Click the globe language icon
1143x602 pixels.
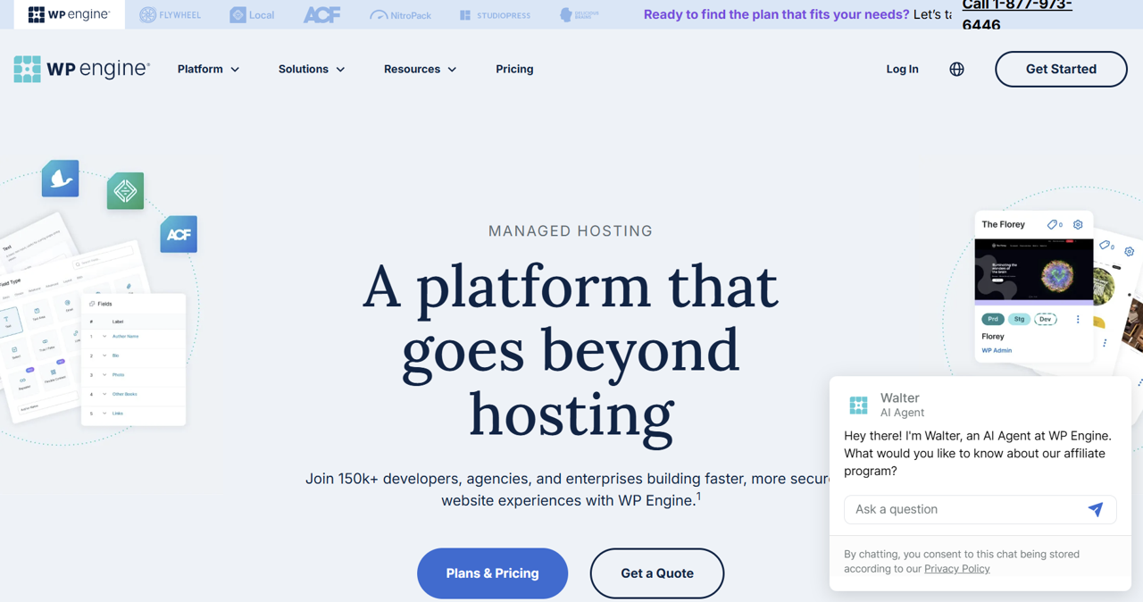pyautogui.click(x=956, y=69)
